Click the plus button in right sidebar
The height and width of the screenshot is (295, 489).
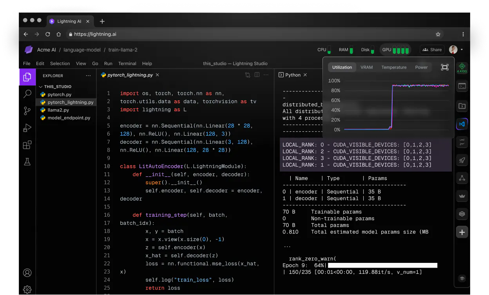coord(462,232)
